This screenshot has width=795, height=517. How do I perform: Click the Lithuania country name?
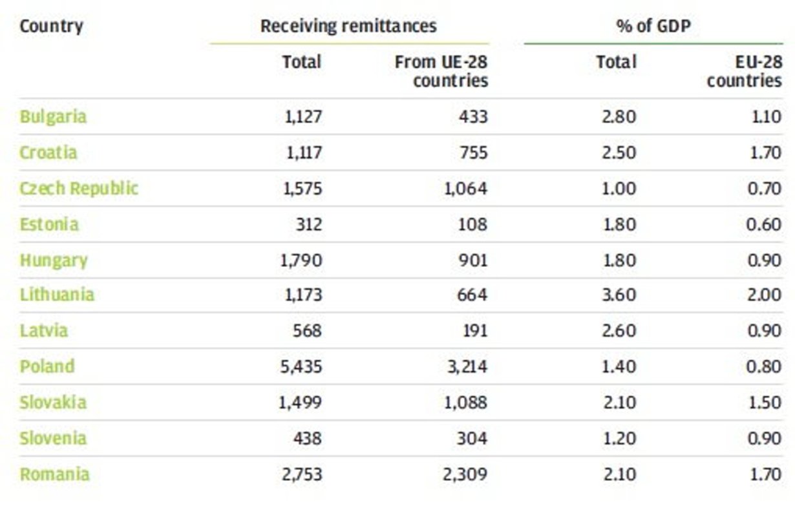point(57,295)
